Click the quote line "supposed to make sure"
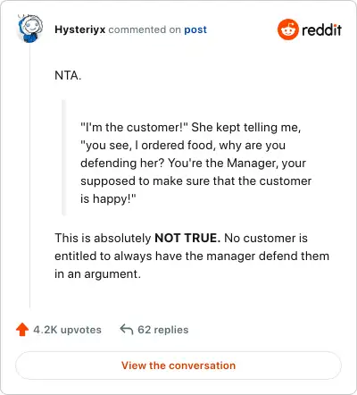 195,181
